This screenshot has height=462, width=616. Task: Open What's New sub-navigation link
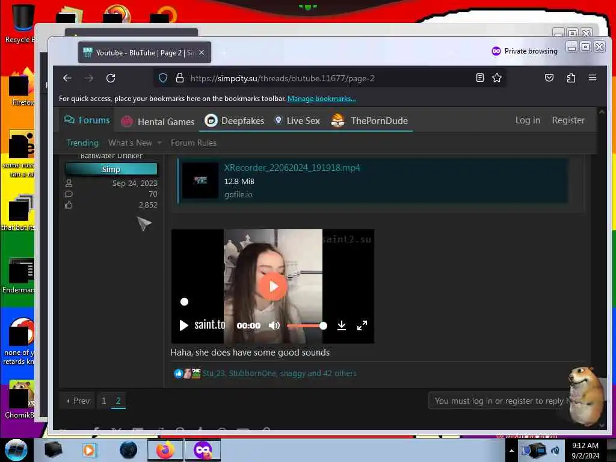coord(130,143)
